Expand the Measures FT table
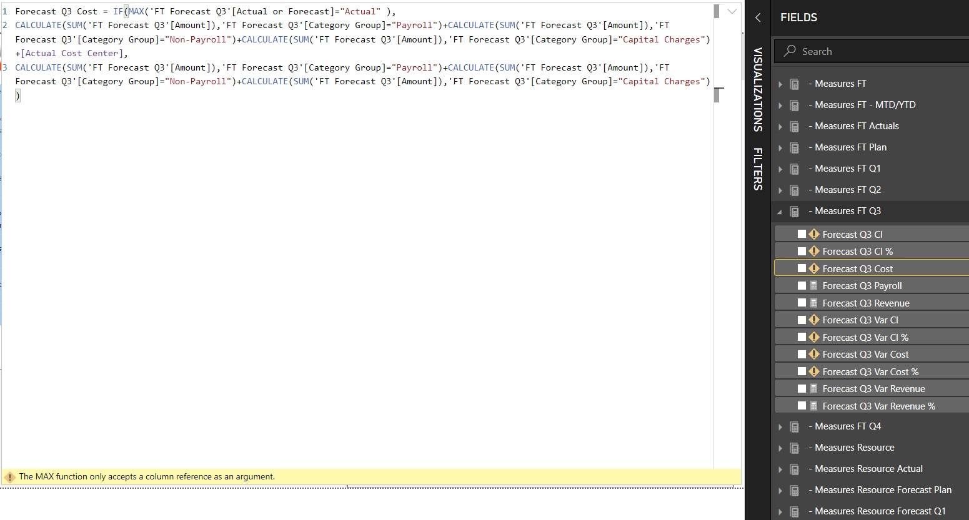 point(780,84)
